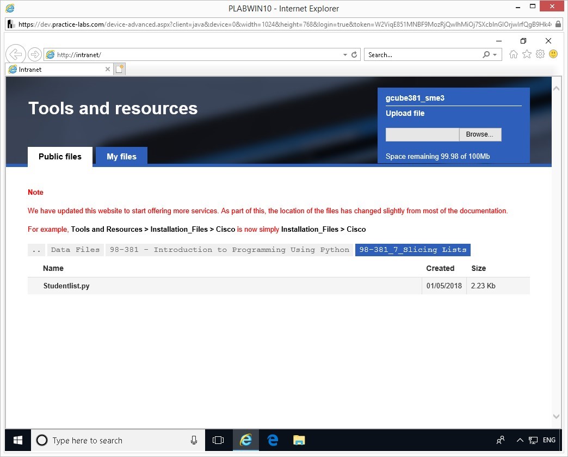568x457 pixels.
Task: Click the smiley feedback icon
Action: pos(553,54)
